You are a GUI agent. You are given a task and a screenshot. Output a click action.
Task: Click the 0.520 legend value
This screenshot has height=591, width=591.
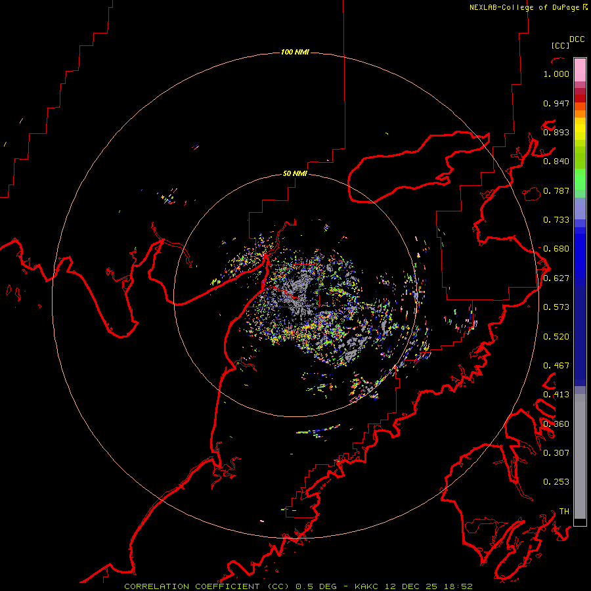click(x=556, y=337)
